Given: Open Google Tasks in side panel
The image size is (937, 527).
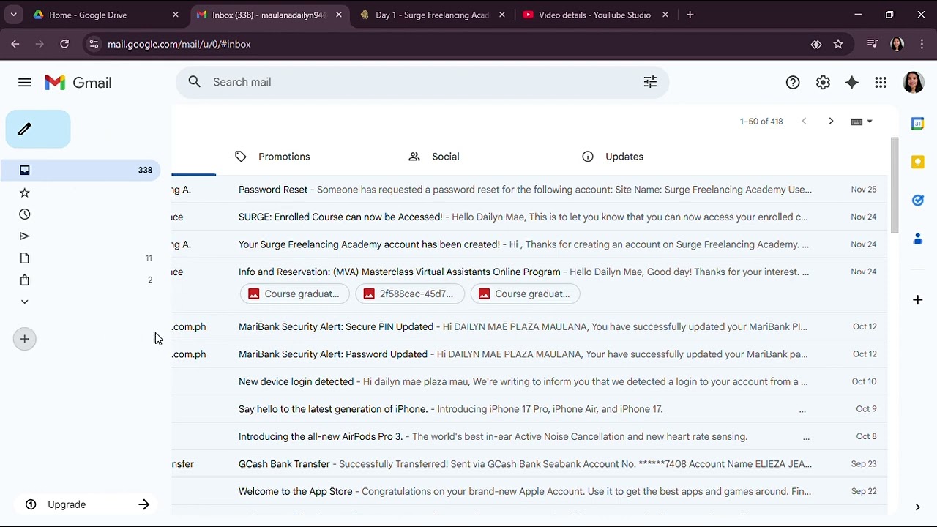Looking at the screenshot, I should pyautogui.click(x=917, y=200).
